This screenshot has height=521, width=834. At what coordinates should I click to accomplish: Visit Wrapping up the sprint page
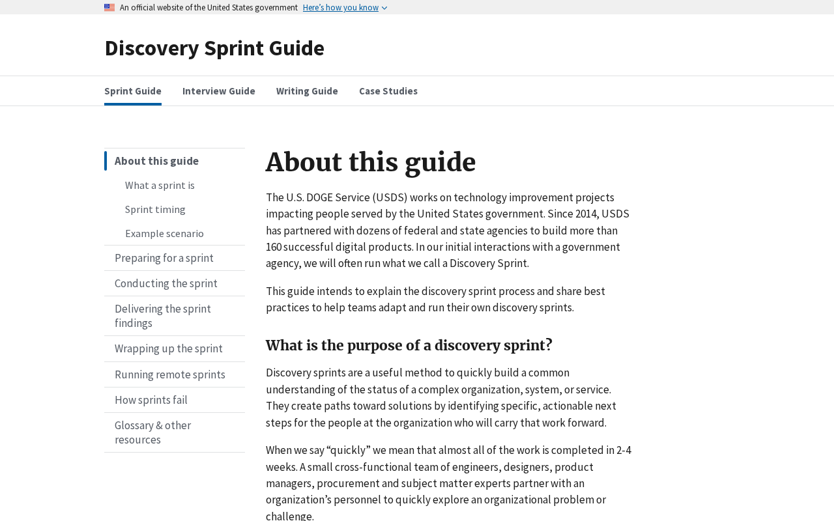[x=175, y=348]
